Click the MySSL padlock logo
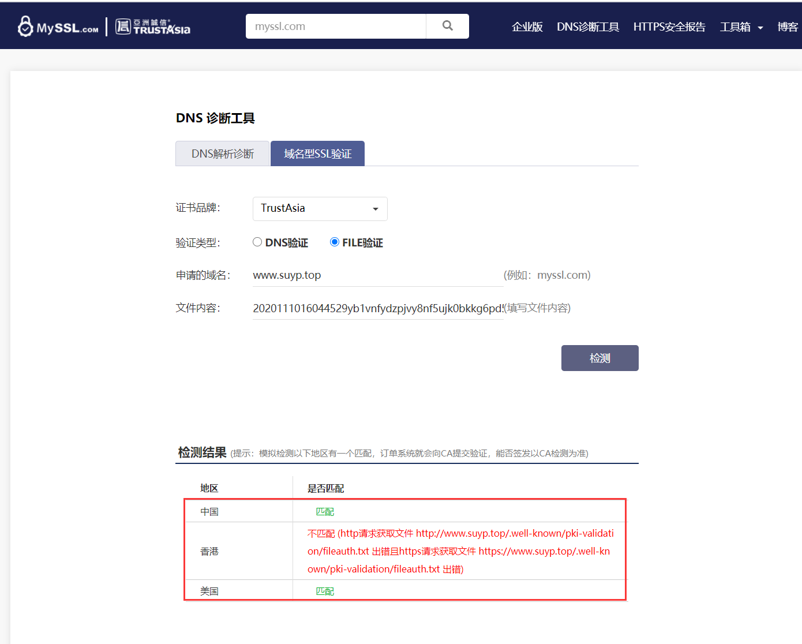 (x=24, y=26)
